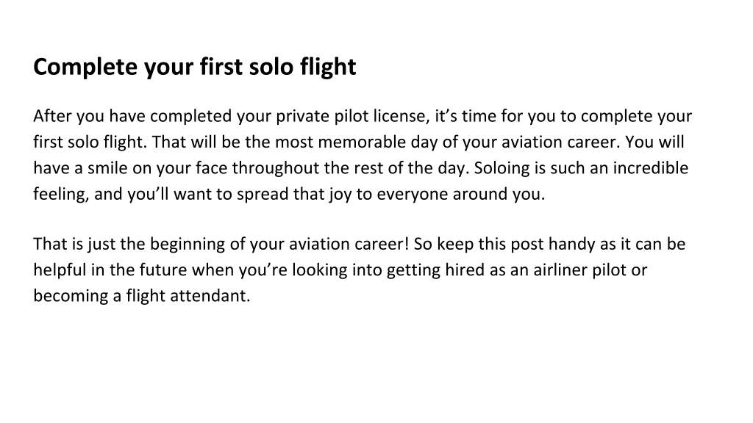This screenshot has height=423, width=753.
Task: Click the phrase 'everyone around you.'
Action: coord(461,194)
